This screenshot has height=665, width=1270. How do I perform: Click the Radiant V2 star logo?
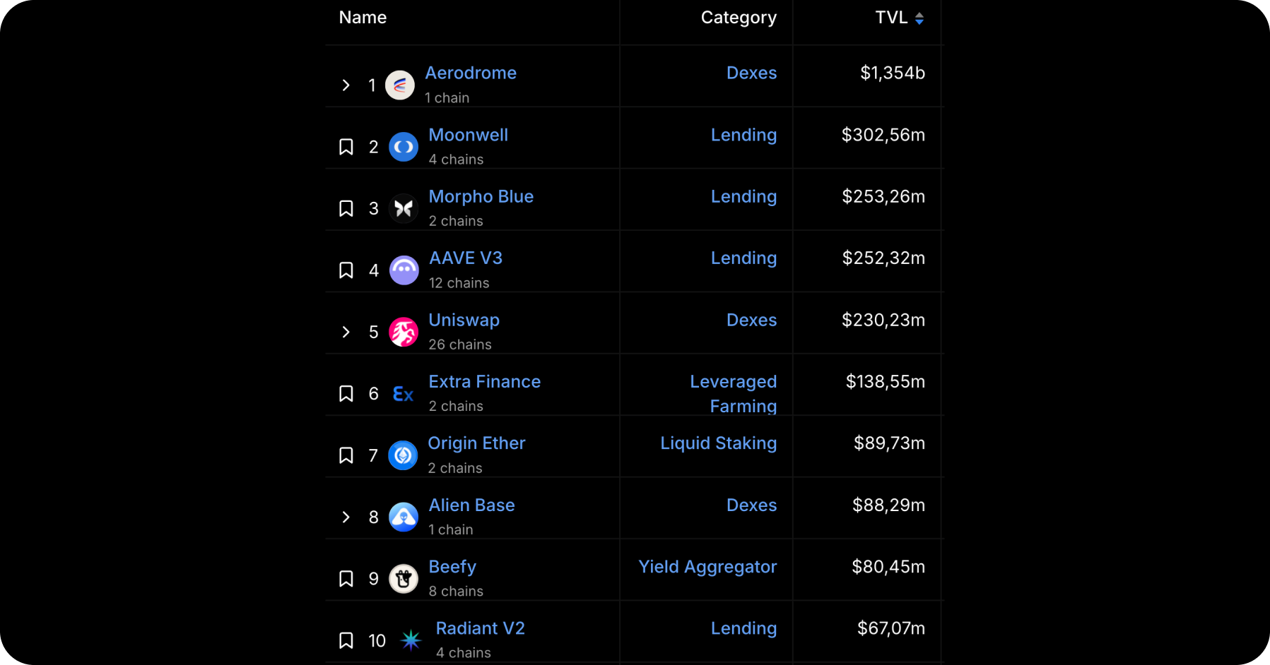[411, 640]
